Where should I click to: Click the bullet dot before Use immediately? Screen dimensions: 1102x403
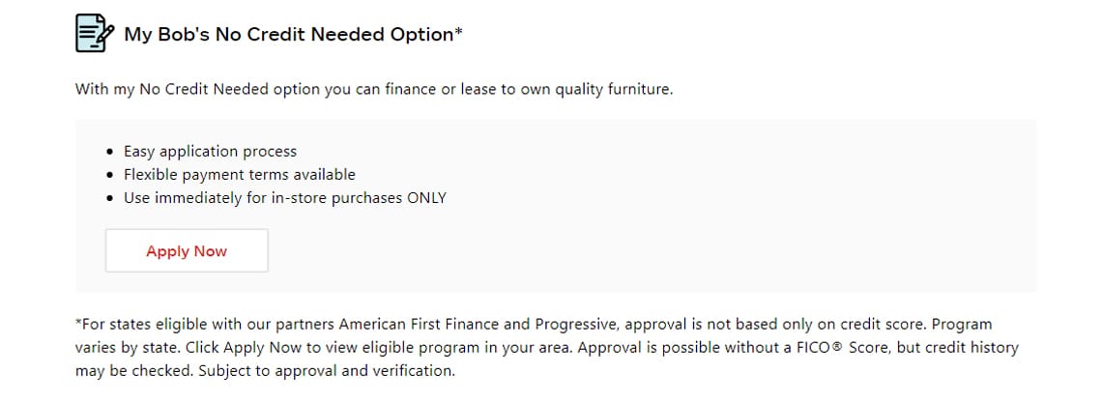tap(109, 199)
